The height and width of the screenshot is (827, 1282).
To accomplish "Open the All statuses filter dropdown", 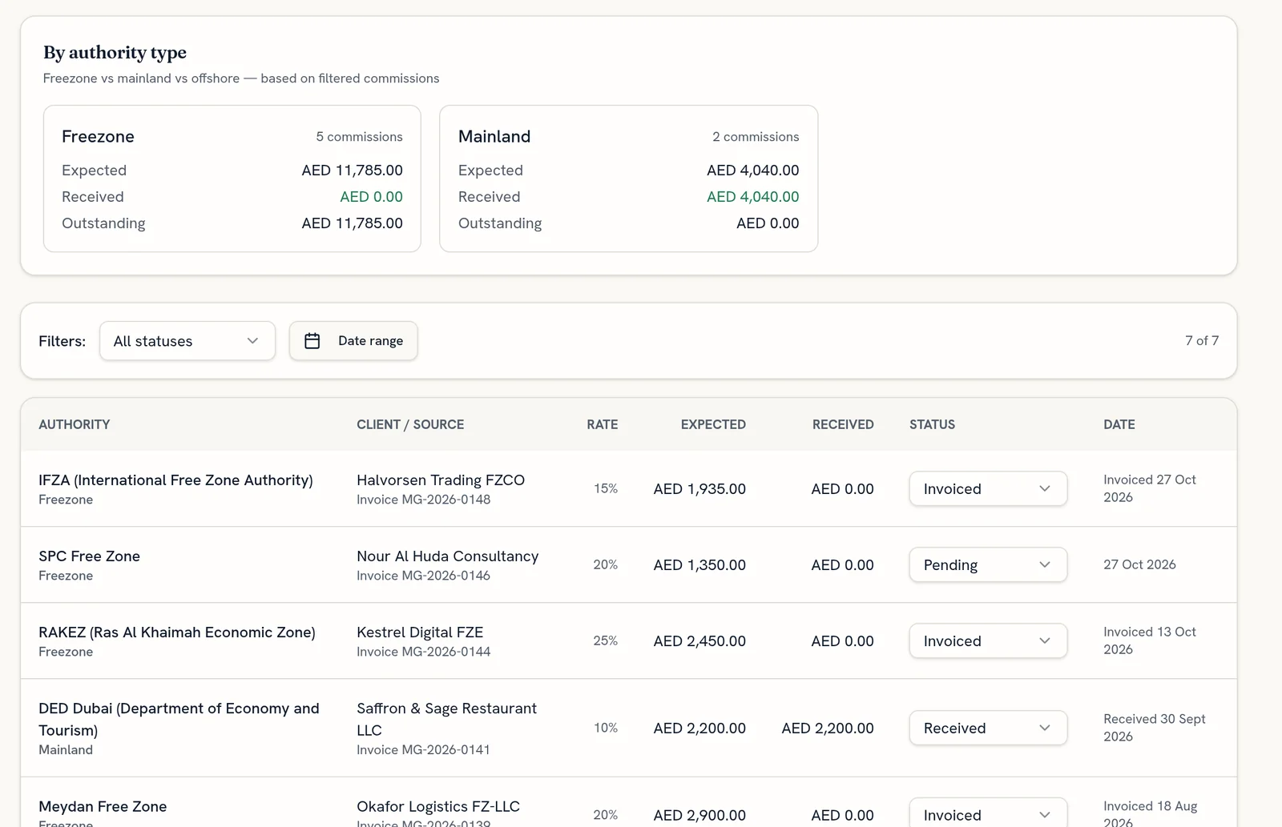I will 187,341.
